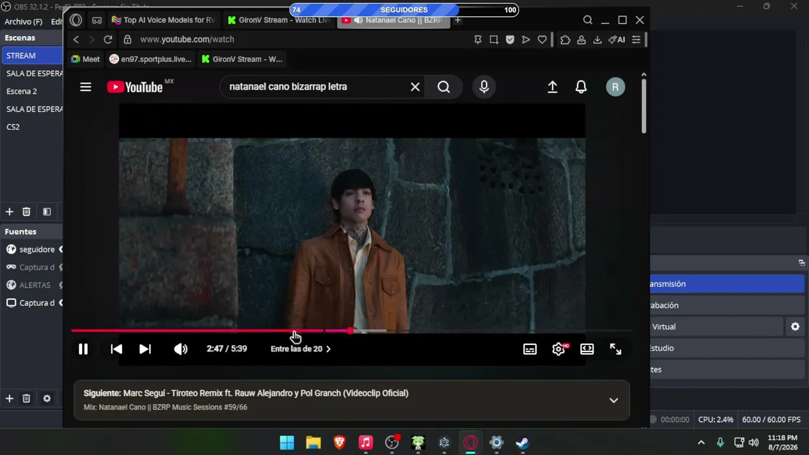Bookmark page with the heart icon
Screen dimensions: 809x455
(542, 39)
